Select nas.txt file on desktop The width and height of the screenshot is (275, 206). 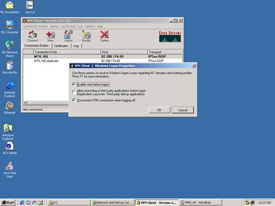click(30, 7)
